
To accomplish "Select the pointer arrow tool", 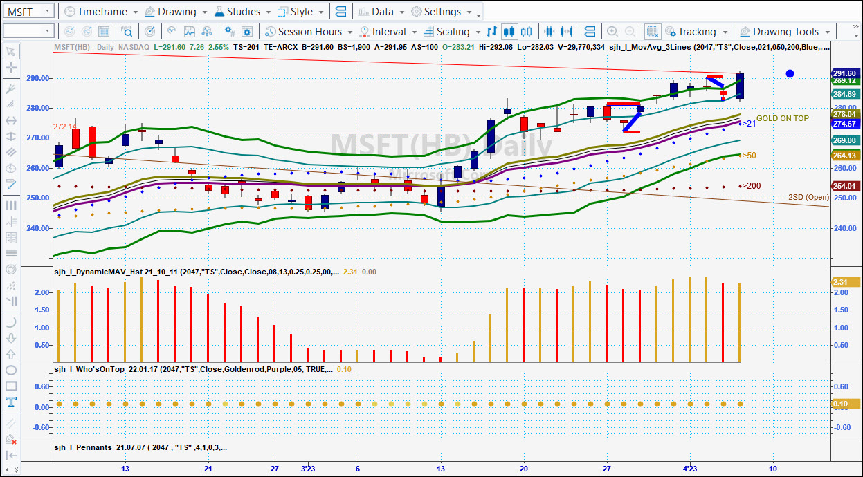I will click(10, 51).
